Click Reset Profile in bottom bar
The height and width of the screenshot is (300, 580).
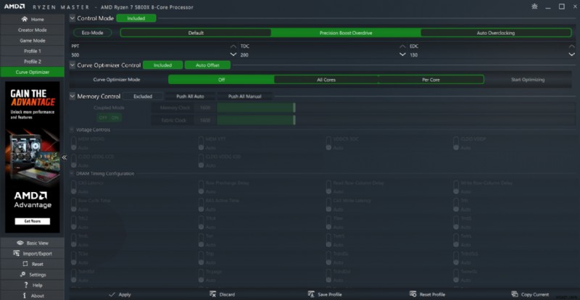click(x=427, y=294)
